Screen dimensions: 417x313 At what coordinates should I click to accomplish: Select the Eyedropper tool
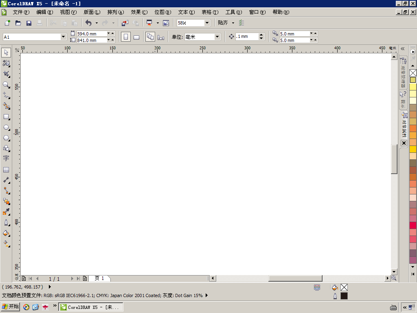6,212
